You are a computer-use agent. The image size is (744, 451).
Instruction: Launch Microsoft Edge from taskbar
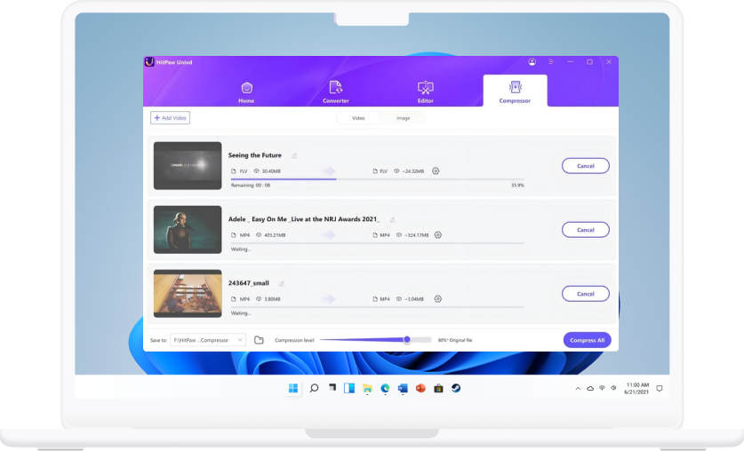[x=385, y=389]
